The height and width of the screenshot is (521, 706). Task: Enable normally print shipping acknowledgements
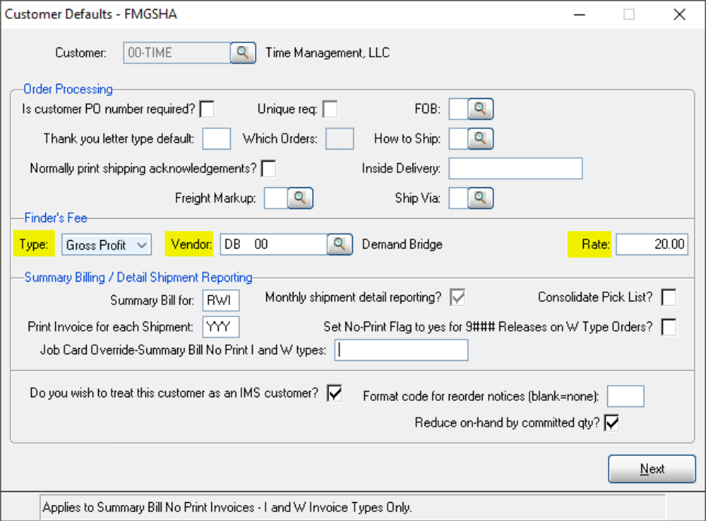(x=269, y=168)
